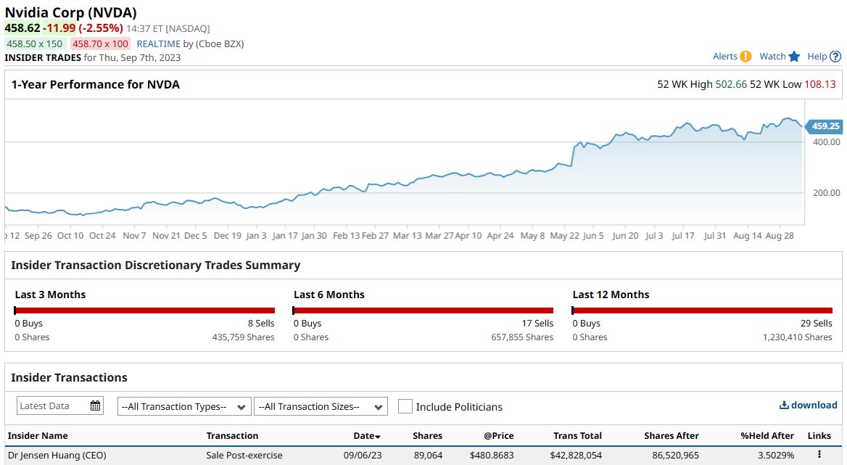
Task: Click the Shares After column header
Action: (672, 436)
